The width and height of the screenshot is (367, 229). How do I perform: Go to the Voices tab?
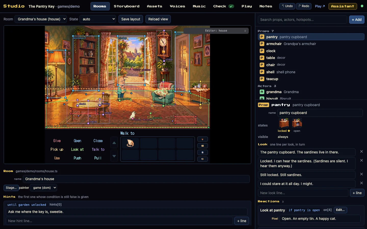[x=177, y=6]
